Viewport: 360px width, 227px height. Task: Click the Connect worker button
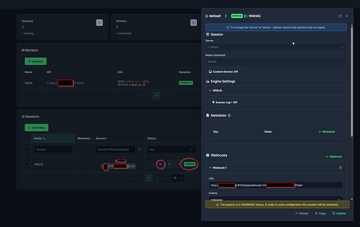click(x=35, y=61)
